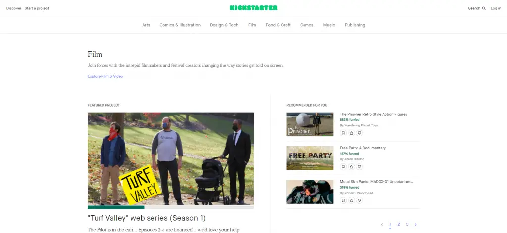
Task: Bookmark Free Party: A Documentary project
Action: pyautogui.click(x=343, y=167)
